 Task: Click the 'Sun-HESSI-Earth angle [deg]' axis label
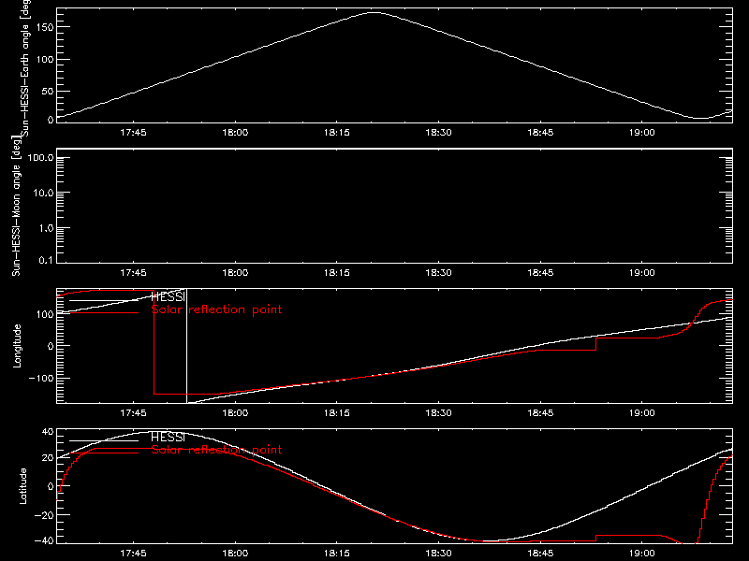point(25,67)
